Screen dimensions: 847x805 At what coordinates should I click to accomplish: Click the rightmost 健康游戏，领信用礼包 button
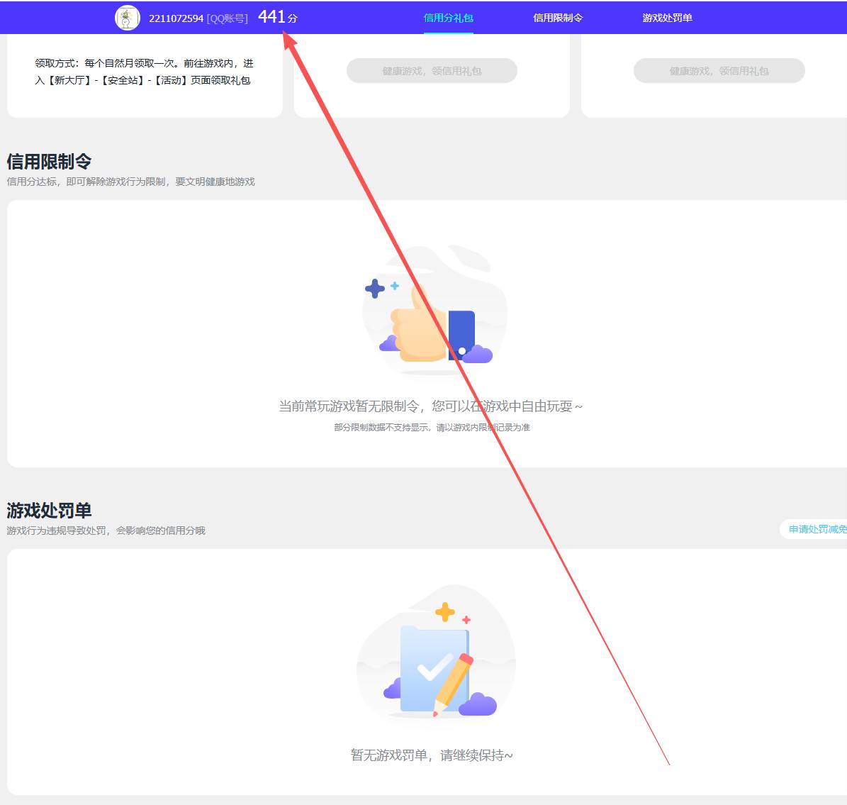719,70
